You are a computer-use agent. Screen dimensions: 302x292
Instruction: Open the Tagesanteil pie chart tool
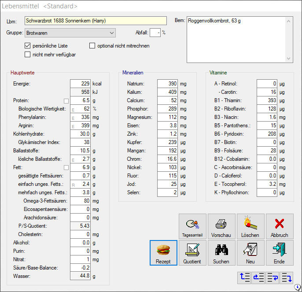tap(192, 226)
